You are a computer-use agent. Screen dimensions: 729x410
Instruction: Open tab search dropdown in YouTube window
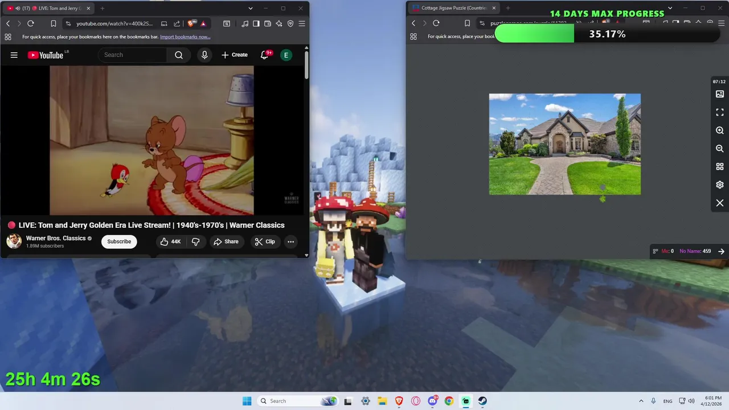pos(250,8)
